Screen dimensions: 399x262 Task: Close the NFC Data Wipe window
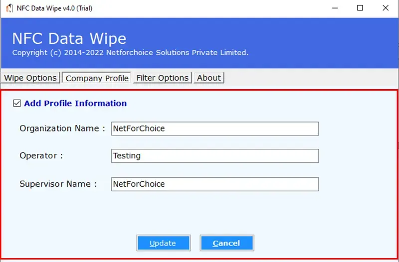pos(386,8)
